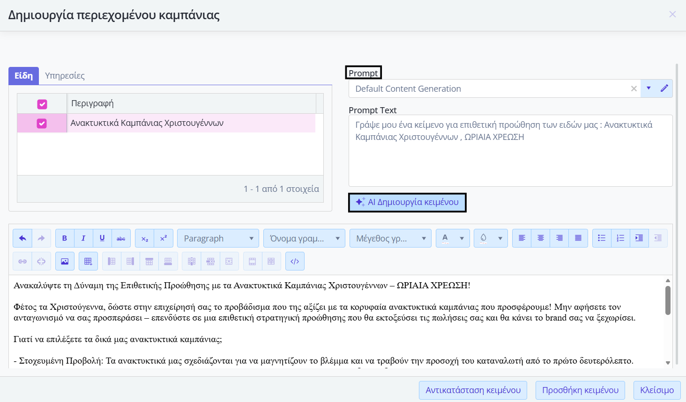
Task: Open the font size dropdown
Action: point(390,238)
